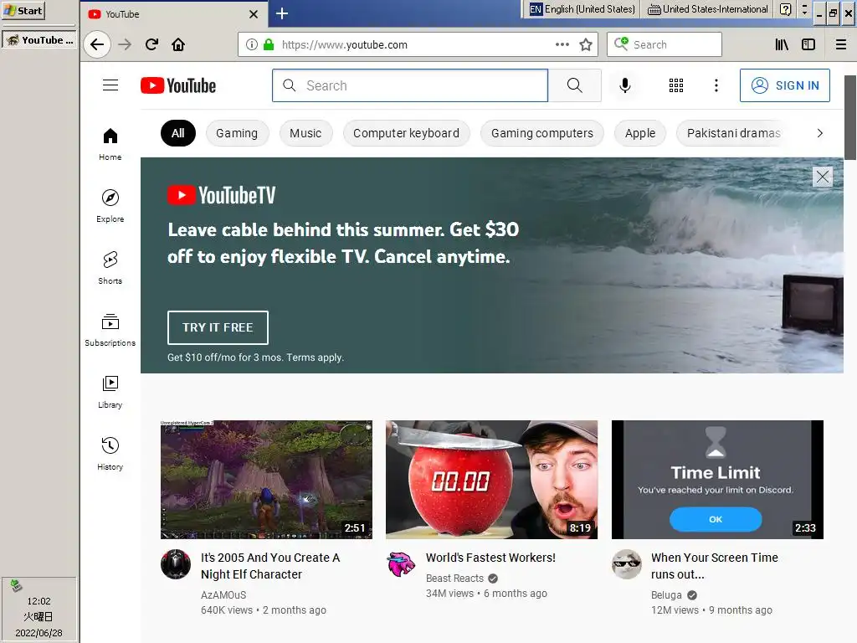Click Beast Reacts channel avatar
Viewport: 857px width, 643px height.
tap(401, 564)
